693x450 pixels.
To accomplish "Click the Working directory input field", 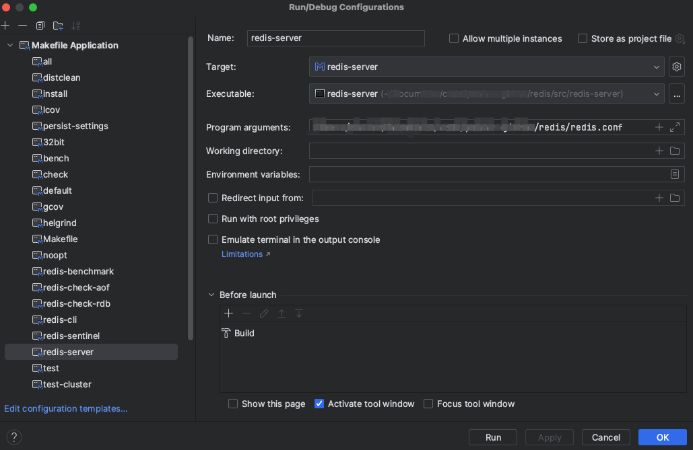I will click(x=497, y=151).
